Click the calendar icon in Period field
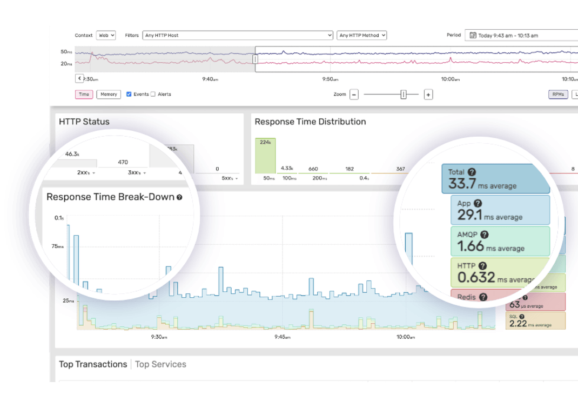 473,36
